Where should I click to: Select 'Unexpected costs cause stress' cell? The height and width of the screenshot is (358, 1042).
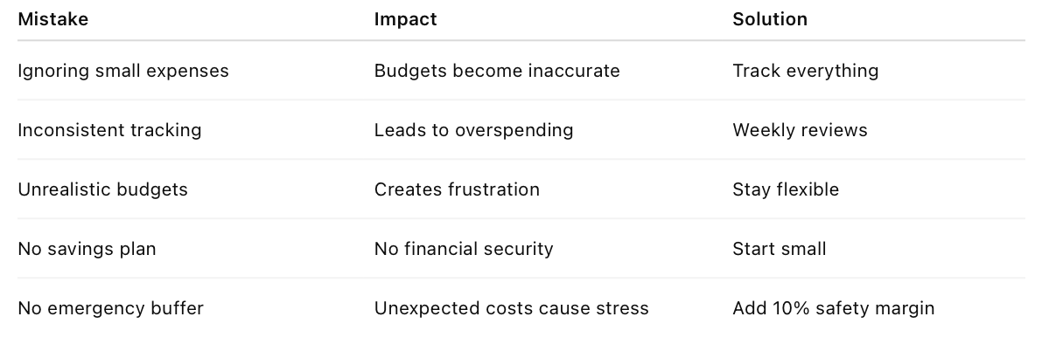pos(511,308)
